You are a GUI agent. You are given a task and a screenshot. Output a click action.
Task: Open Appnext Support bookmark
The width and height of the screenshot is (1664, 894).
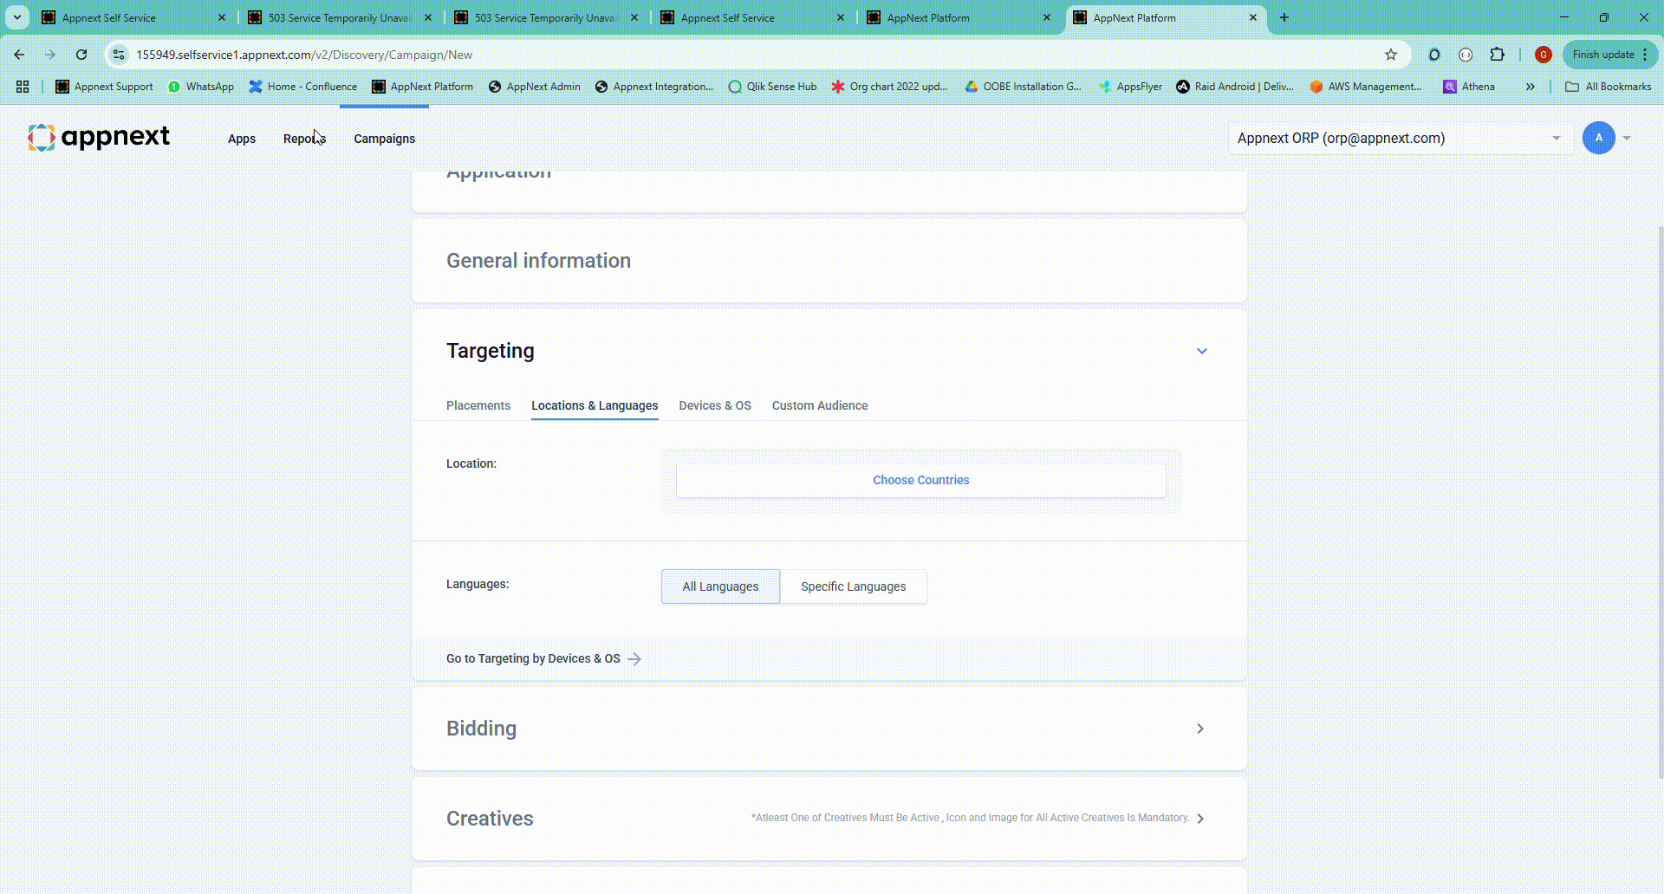(x=104, y=87)
